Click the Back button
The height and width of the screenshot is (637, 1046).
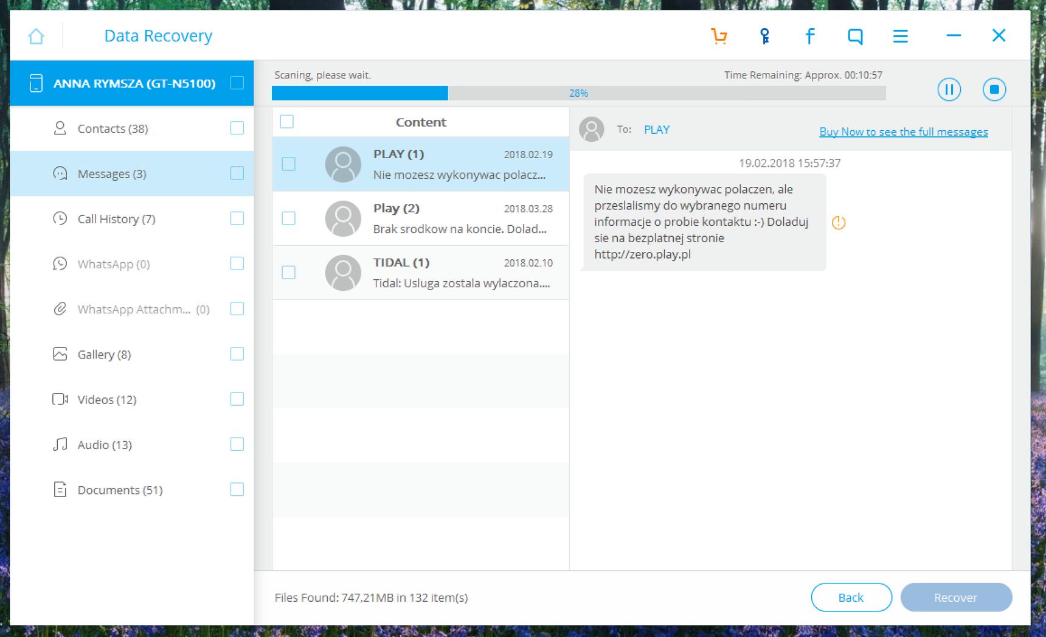851,597
